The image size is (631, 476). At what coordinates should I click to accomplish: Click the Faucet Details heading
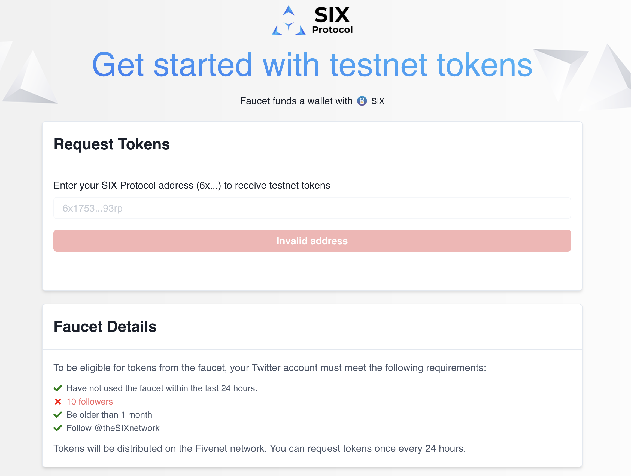[105, 327]
